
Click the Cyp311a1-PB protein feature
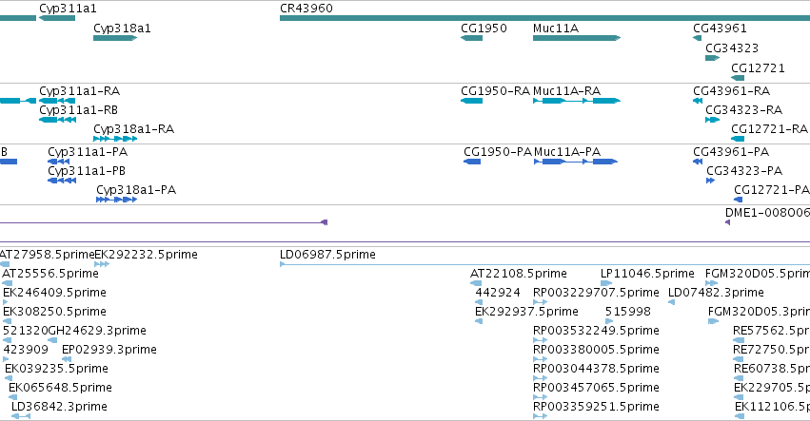coord(62,181)
